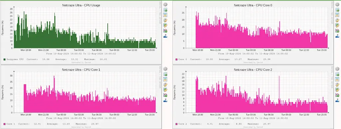Click 'Tue 00:00' axis label on CPU Usage graph
Image resolution: width=341 pixels, height=129 pixels.
[x=61, y=50]
